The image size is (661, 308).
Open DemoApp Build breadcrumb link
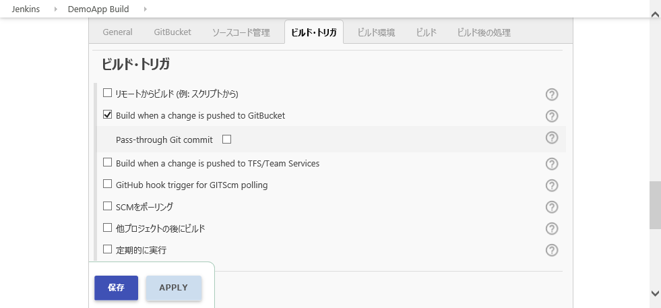(98, 9)
